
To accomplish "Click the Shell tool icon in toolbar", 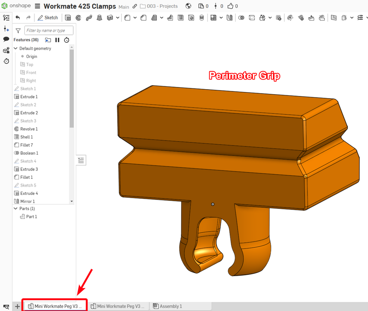I will pyautogui.click(x=181, y=18).
